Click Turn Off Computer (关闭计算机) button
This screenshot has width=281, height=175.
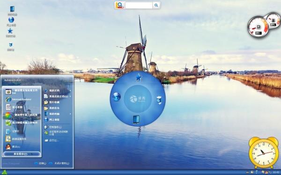pyautogui.click(x=59, y=163)
